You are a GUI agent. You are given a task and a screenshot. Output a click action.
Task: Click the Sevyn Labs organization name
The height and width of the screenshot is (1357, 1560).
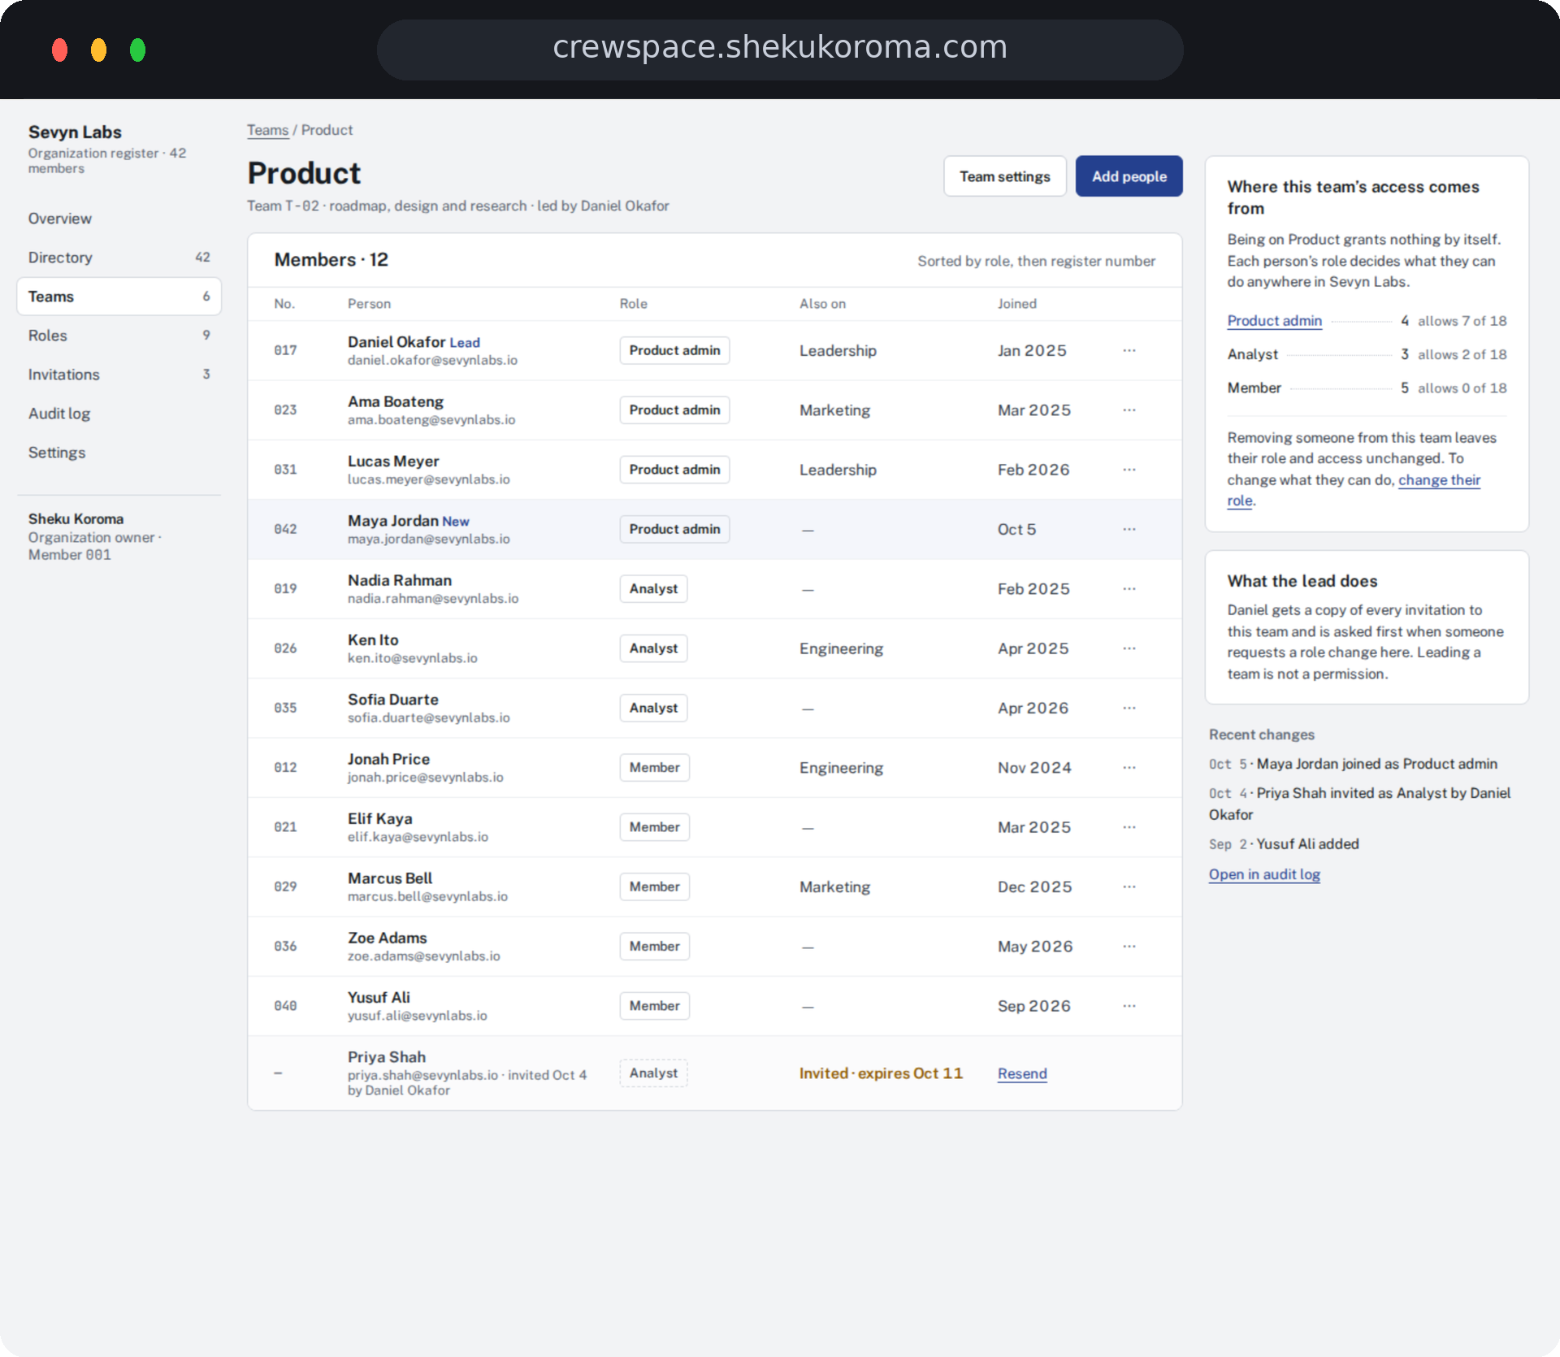(x=75, y=132)
